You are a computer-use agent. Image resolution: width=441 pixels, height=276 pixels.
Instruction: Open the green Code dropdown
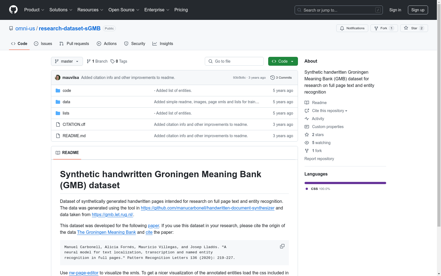(x=283, y=61)
